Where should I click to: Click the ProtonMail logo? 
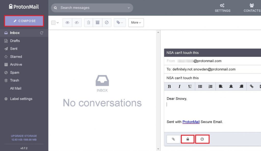point(24,7)
